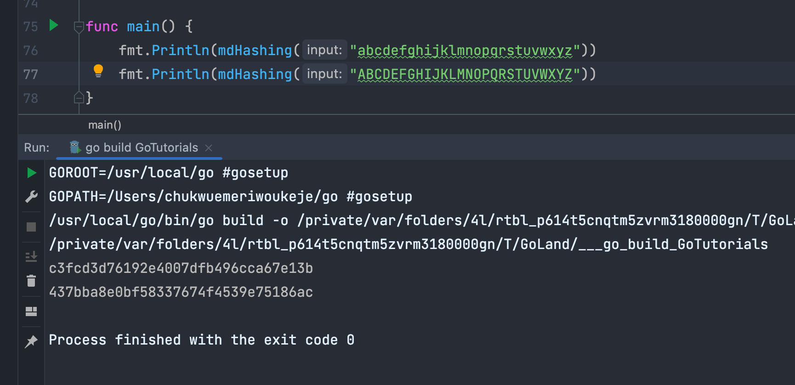Collapse the main function via line 75 fold arrow
Image resolution: width=795 pixels, height=385 pixels.
click(x=78, y=27)
